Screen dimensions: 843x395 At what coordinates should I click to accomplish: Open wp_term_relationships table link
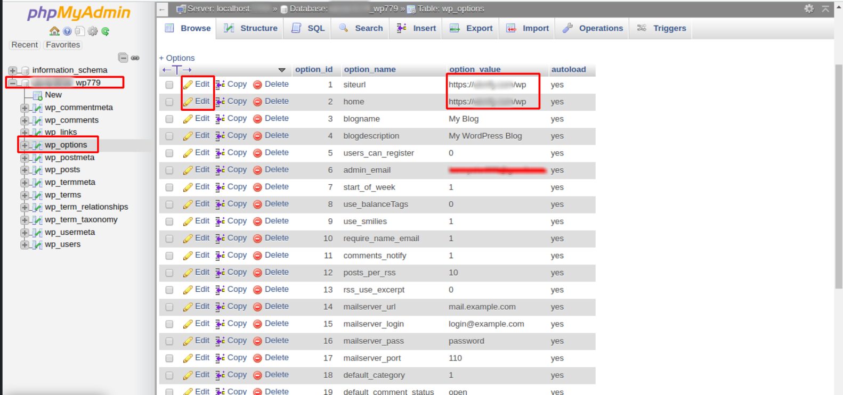tap(86, 207)
